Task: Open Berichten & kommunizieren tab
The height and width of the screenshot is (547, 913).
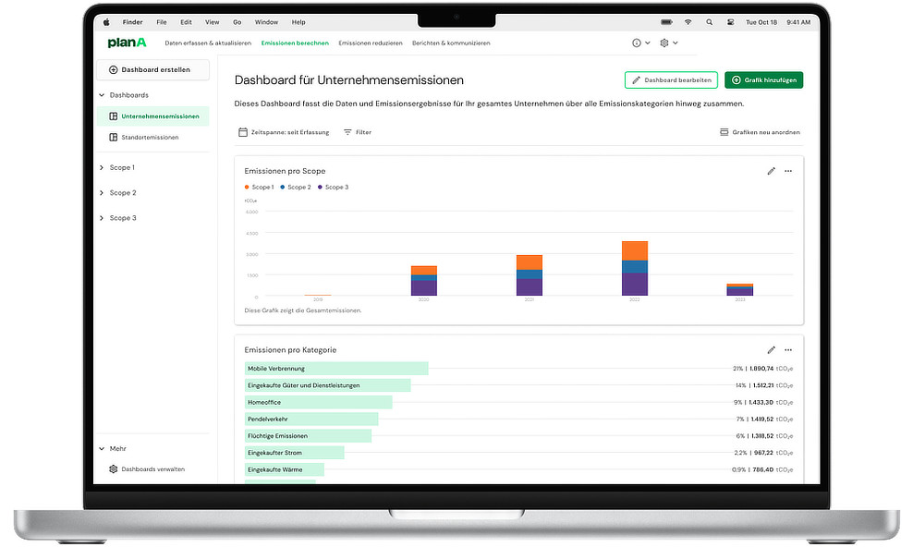Action: tap(451, 43)
